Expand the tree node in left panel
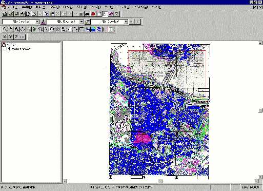263x191 pixels. [4, 49]
